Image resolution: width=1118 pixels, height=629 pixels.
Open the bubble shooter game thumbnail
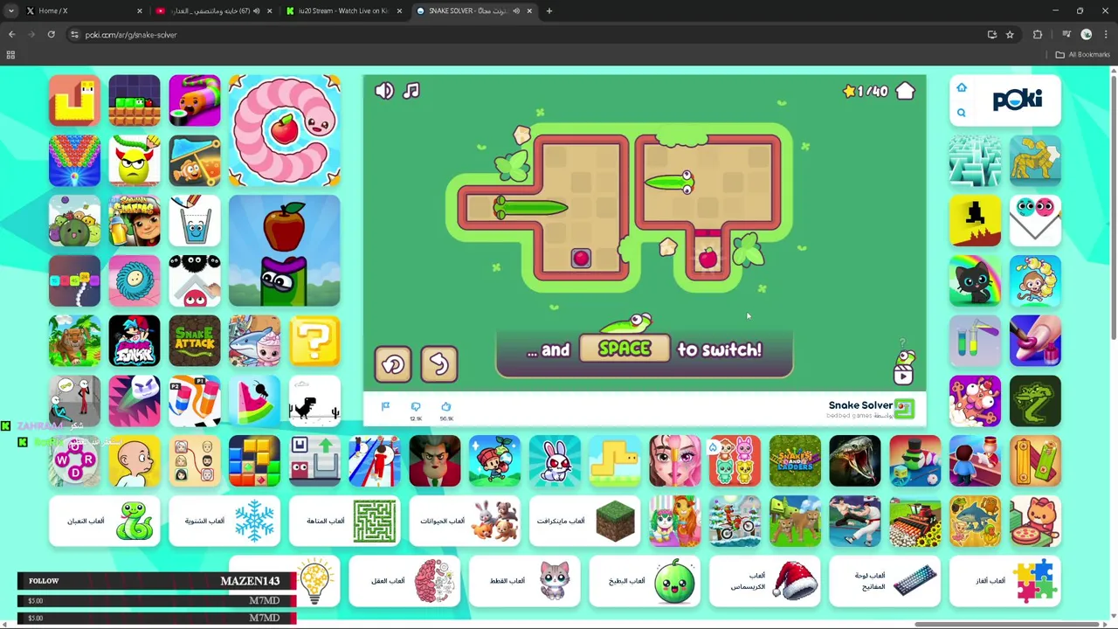point(74,161)
